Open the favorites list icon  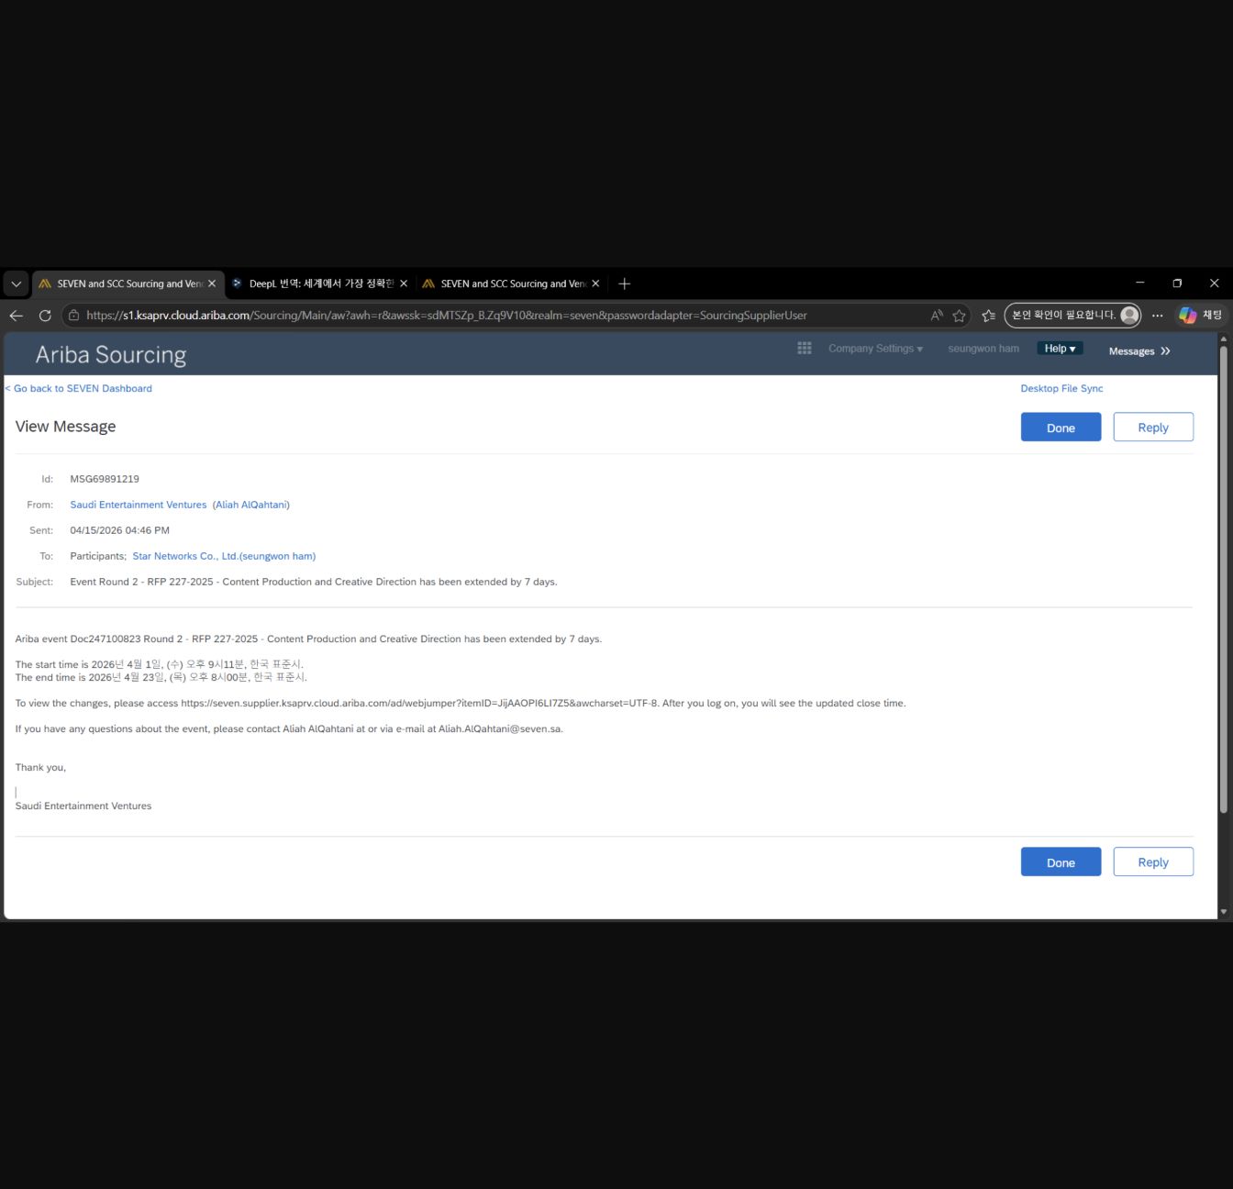(x=988, y=316)
